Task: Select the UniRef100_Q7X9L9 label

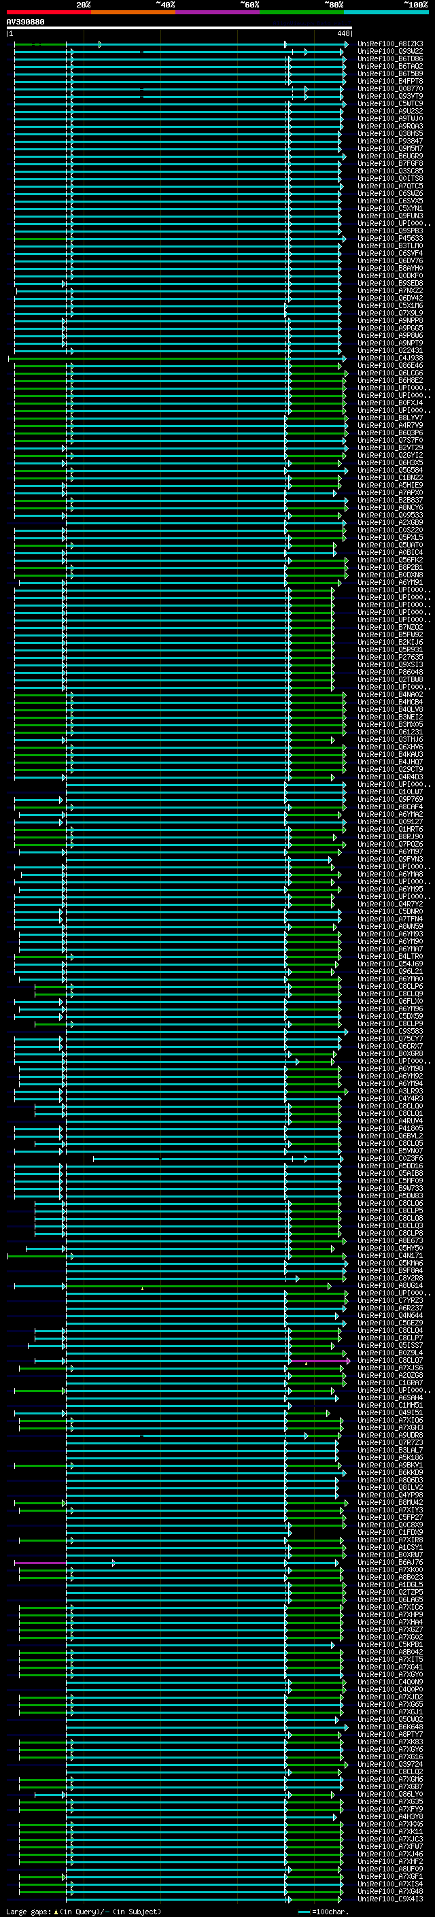Action: pyautogui.click(x=390, y=313)
